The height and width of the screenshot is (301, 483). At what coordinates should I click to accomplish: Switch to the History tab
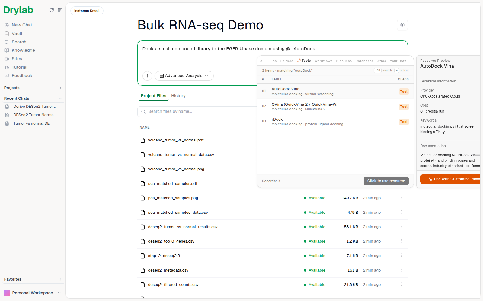(x=178, y=96)
